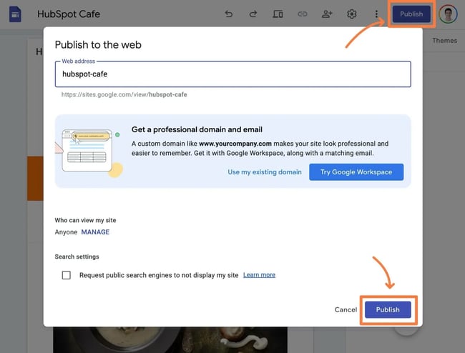Click the Undo arrow icon
The image size is (465, 353).
[229, 14]
